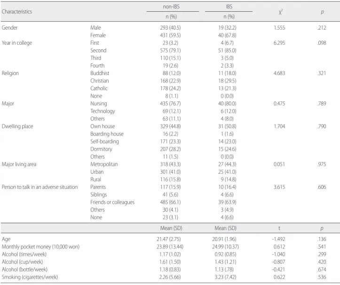Image resolution: width=340 pixels, height=285 pixels.
Task: Select 'Person to talk in an adverse situation'
Action: coord(40,187)
